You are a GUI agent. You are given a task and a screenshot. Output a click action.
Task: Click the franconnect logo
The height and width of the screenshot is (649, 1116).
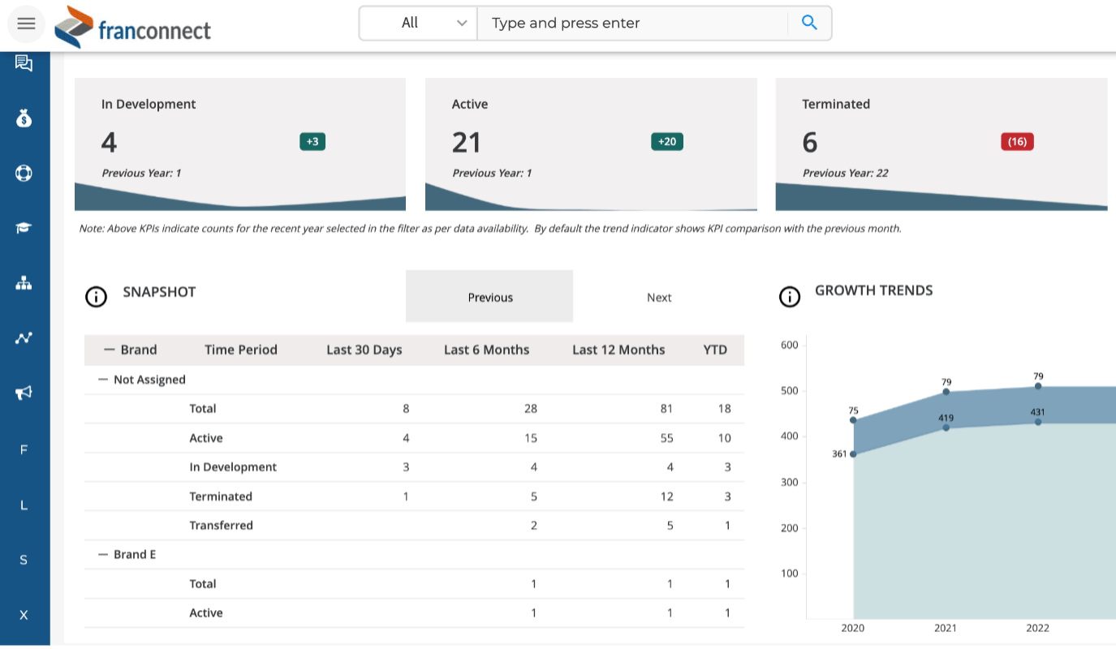coord(132,27)
